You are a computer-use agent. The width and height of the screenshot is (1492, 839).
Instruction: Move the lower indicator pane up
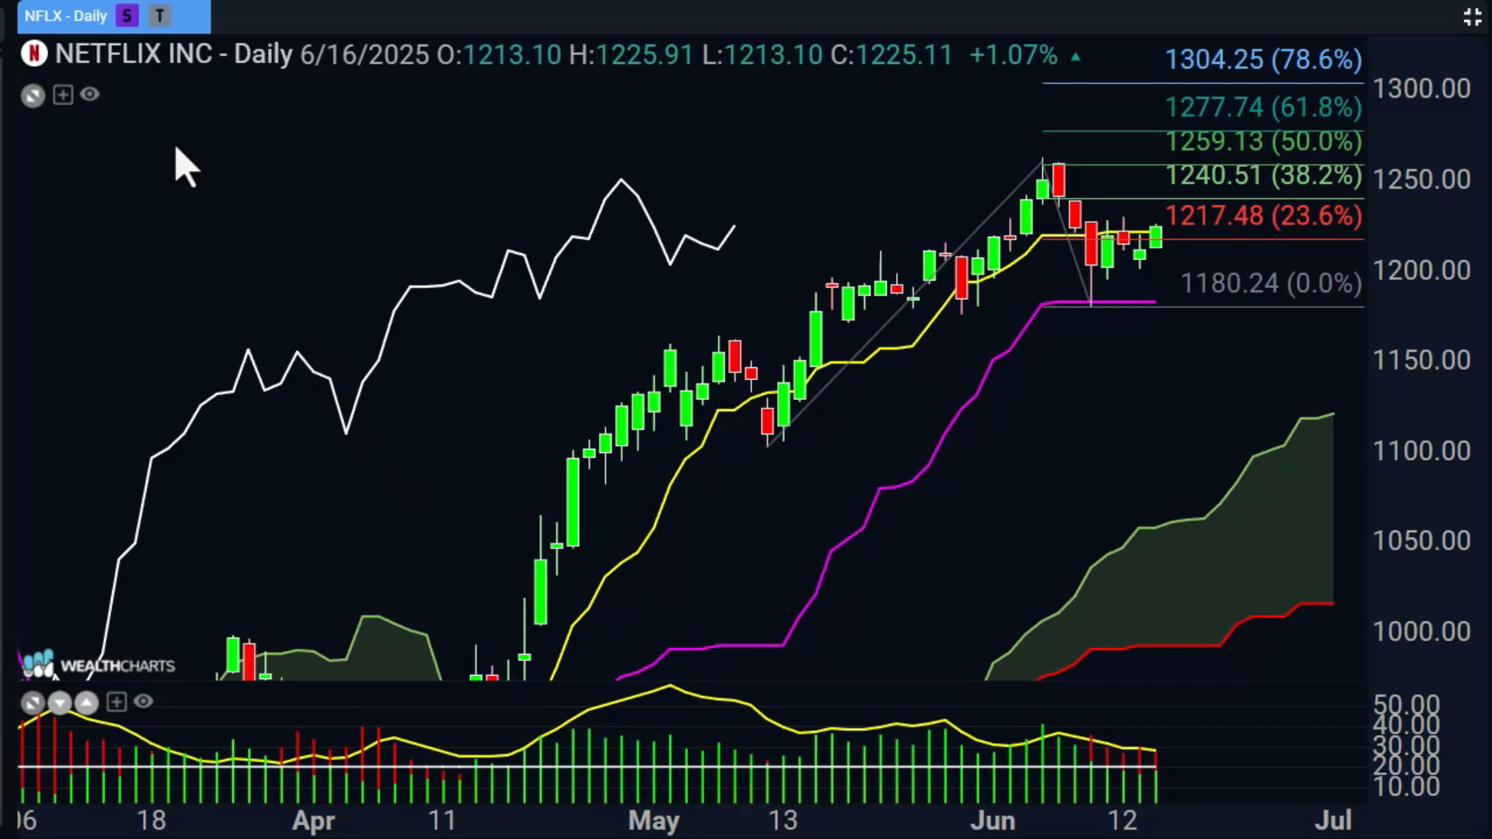(86, 703)
